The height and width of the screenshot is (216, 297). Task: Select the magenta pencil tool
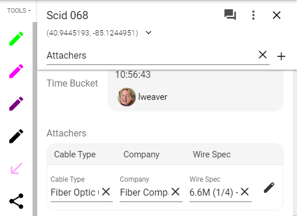pyautogui.click(x=16, y=71)
